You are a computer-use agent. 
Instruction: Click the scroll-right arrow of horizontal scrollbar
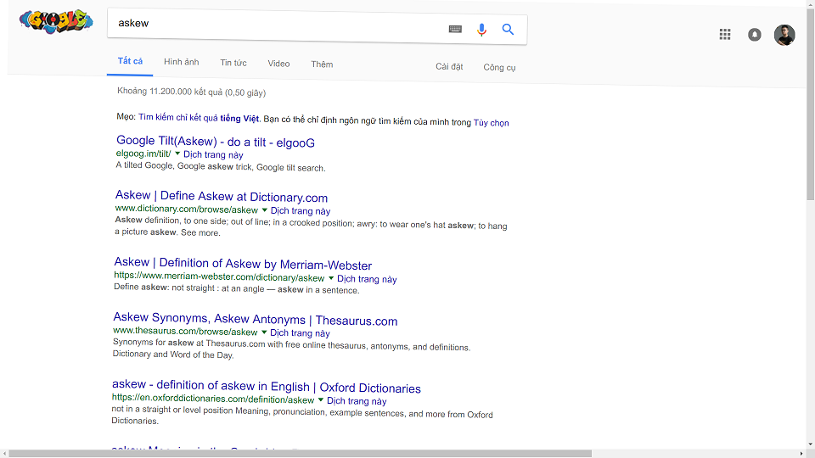coord(801,454)
